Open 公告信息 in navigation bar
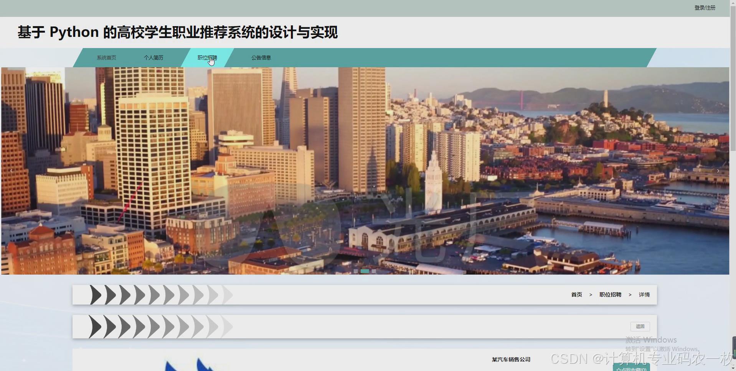Image resolution: width=736 pixels, height=371 pixels. (261, 57)
